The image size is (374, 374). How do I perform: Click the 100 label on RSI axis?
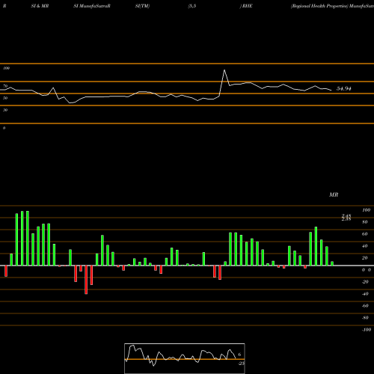click(7, 68)
